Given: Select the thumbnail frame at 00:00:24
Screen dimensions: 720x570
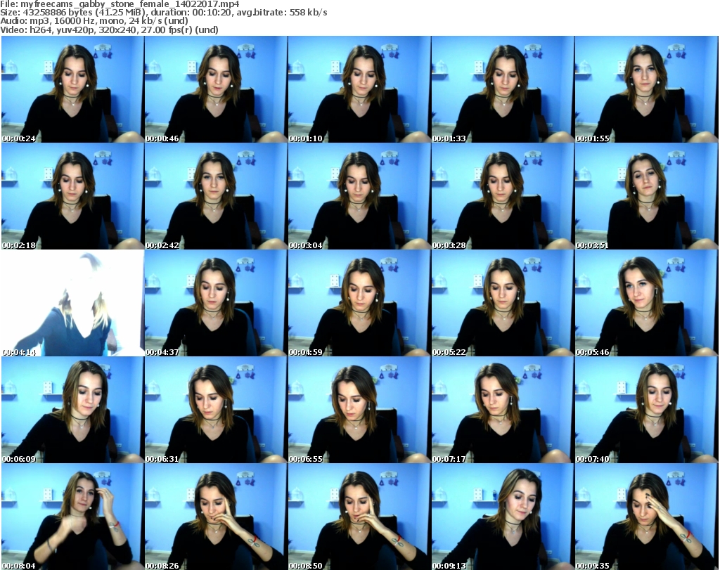Looking at the screenshot, I should click(x=72, y=89).
